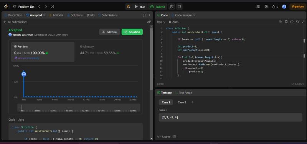This screenshot has width=307, height=144.
Task: Click the Source link in testcase panel
Action: click(x=164, y=137)
